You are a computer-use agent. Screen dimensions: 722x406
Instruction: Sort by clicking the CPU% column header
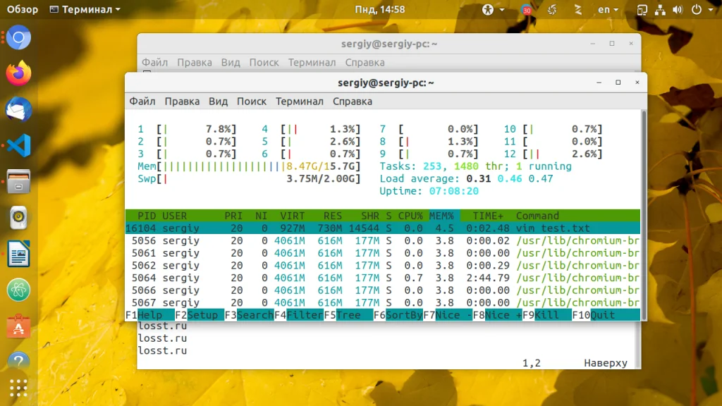[x=410, y=216]
